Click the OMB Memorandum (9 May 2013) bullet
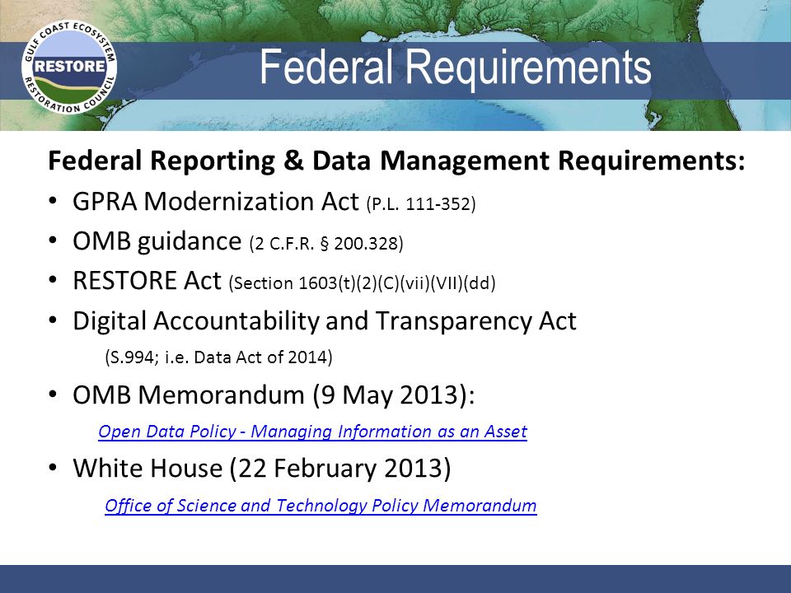Screen dimensions: 791x593 coord(274,395)
